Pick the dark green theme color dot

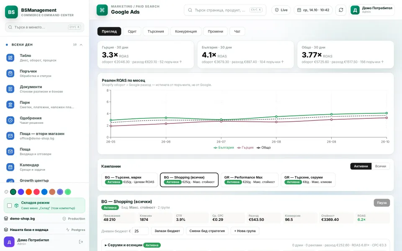(x=13, y=192)
